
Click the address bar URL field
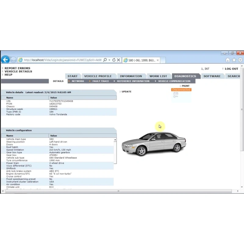[x=63, y=60]
